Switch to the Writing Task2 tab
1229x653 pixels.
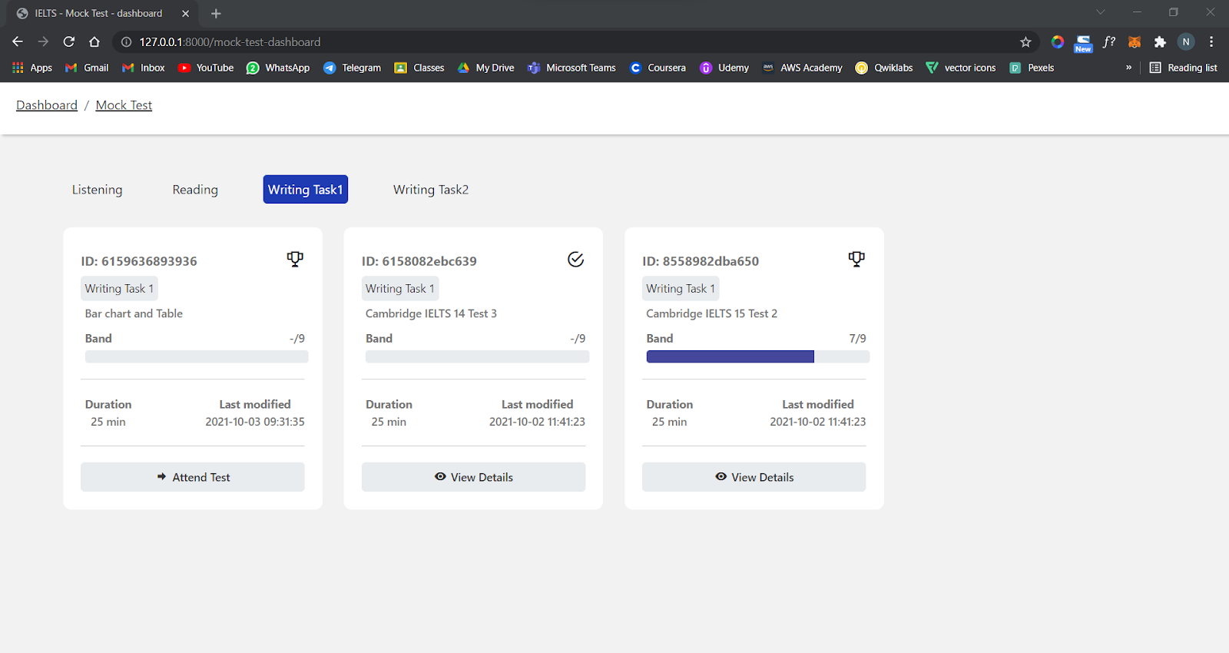(x=431, y=190)
